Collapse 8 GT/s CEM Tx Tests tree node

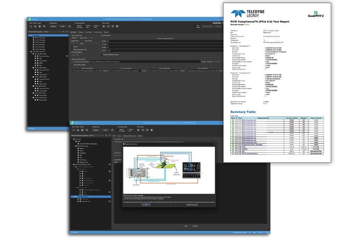31,86
